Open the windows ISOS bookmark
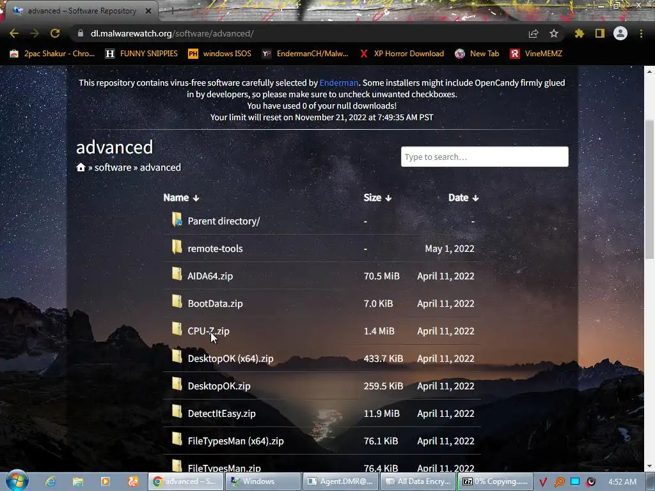The image size is (655, 491). click(220, 54)
